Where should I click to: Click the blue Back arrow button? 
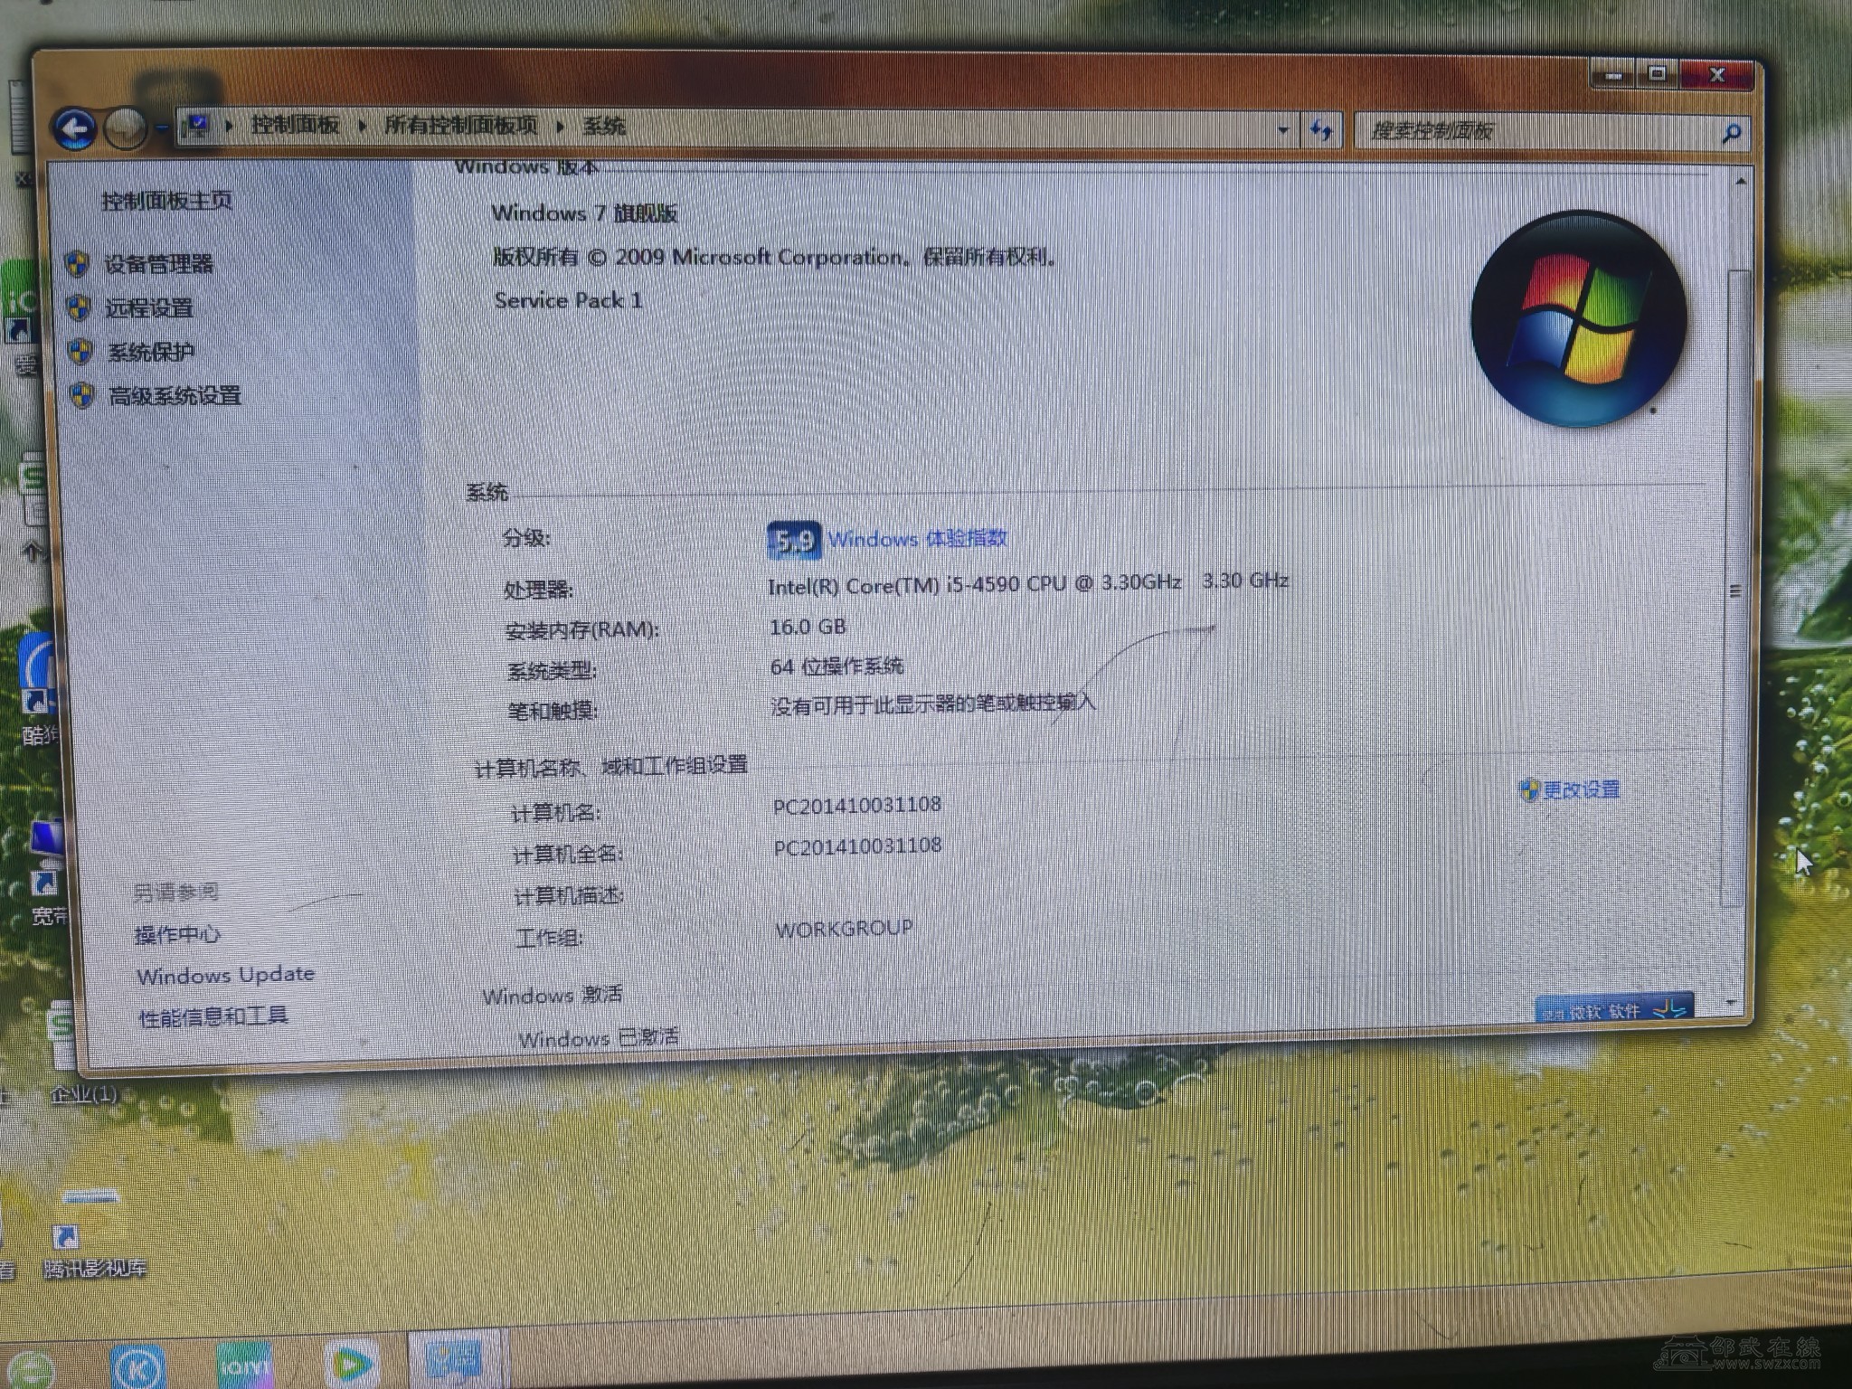[74, 128]
